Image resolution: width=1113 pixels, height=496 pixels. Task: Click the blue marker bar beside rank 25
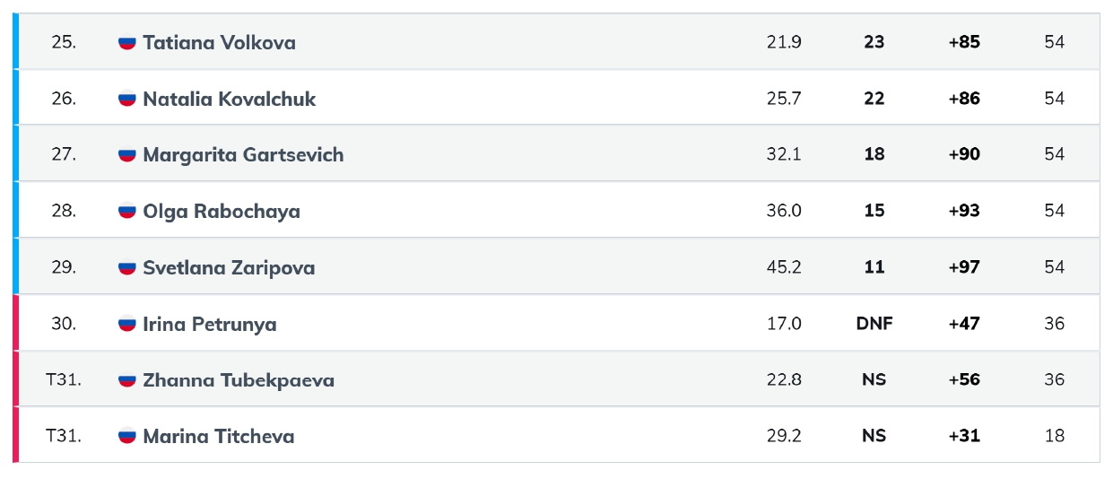pyautogui.click(x=15, y=41)
